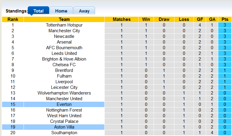
Task: Select the Away standings tab
Action: 84,11
